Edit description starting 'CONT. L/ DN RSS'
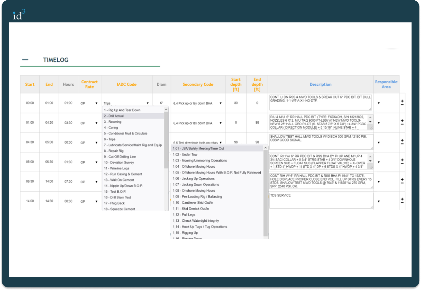Image resolution: width=421 pixels, height=290 pixels. (321, 103)
